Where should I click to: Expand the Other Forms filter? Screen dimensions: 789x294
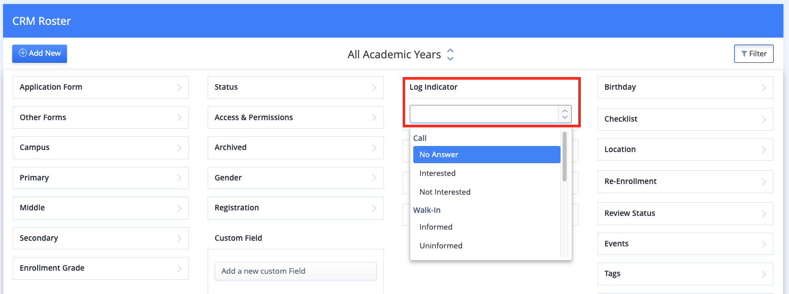click(x=101, y=118)
